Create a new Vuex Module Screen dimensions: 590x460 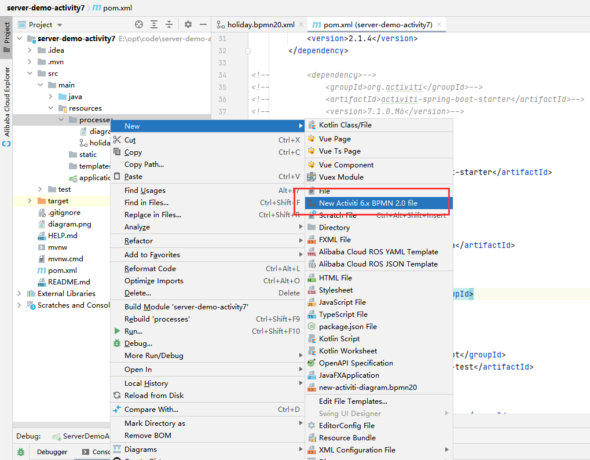pos(379,177)
